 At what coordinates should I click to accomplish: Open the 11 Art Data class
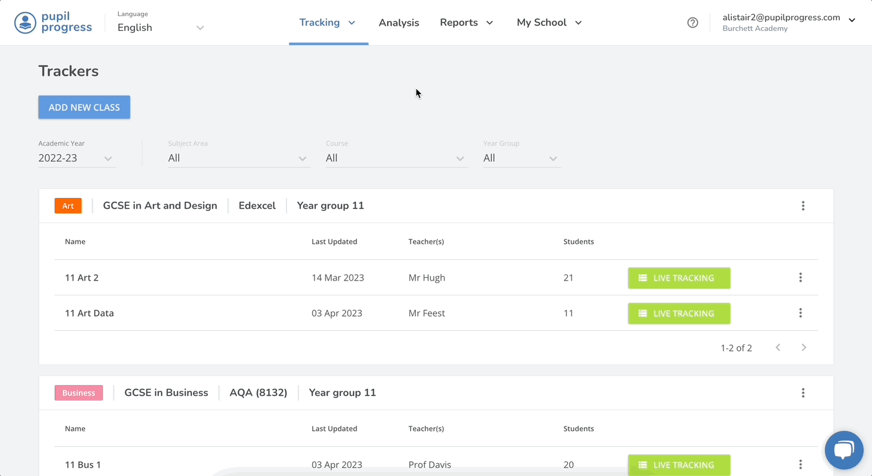(89, 313)
